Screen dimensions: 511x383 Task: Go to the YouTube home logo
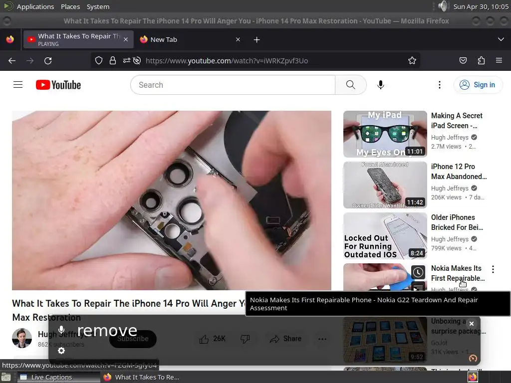(x=58, y=85)
